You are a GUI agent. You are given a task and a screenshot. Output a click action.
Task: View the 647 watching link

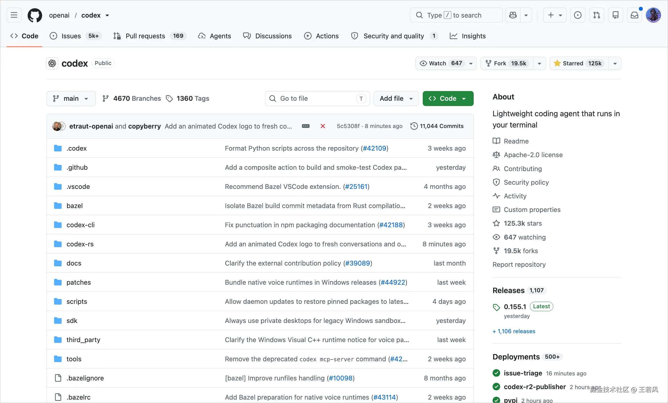click(x=519, y=237)
